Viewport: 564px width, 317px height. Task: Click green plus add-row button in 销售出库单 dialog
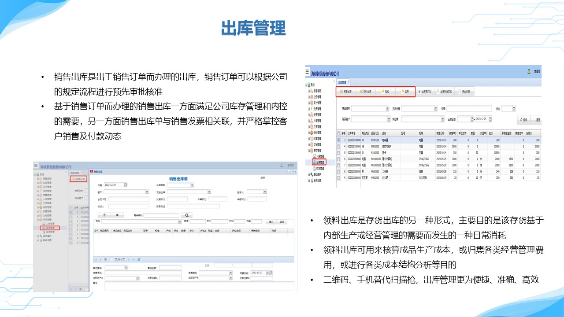[x=104, y=215]
